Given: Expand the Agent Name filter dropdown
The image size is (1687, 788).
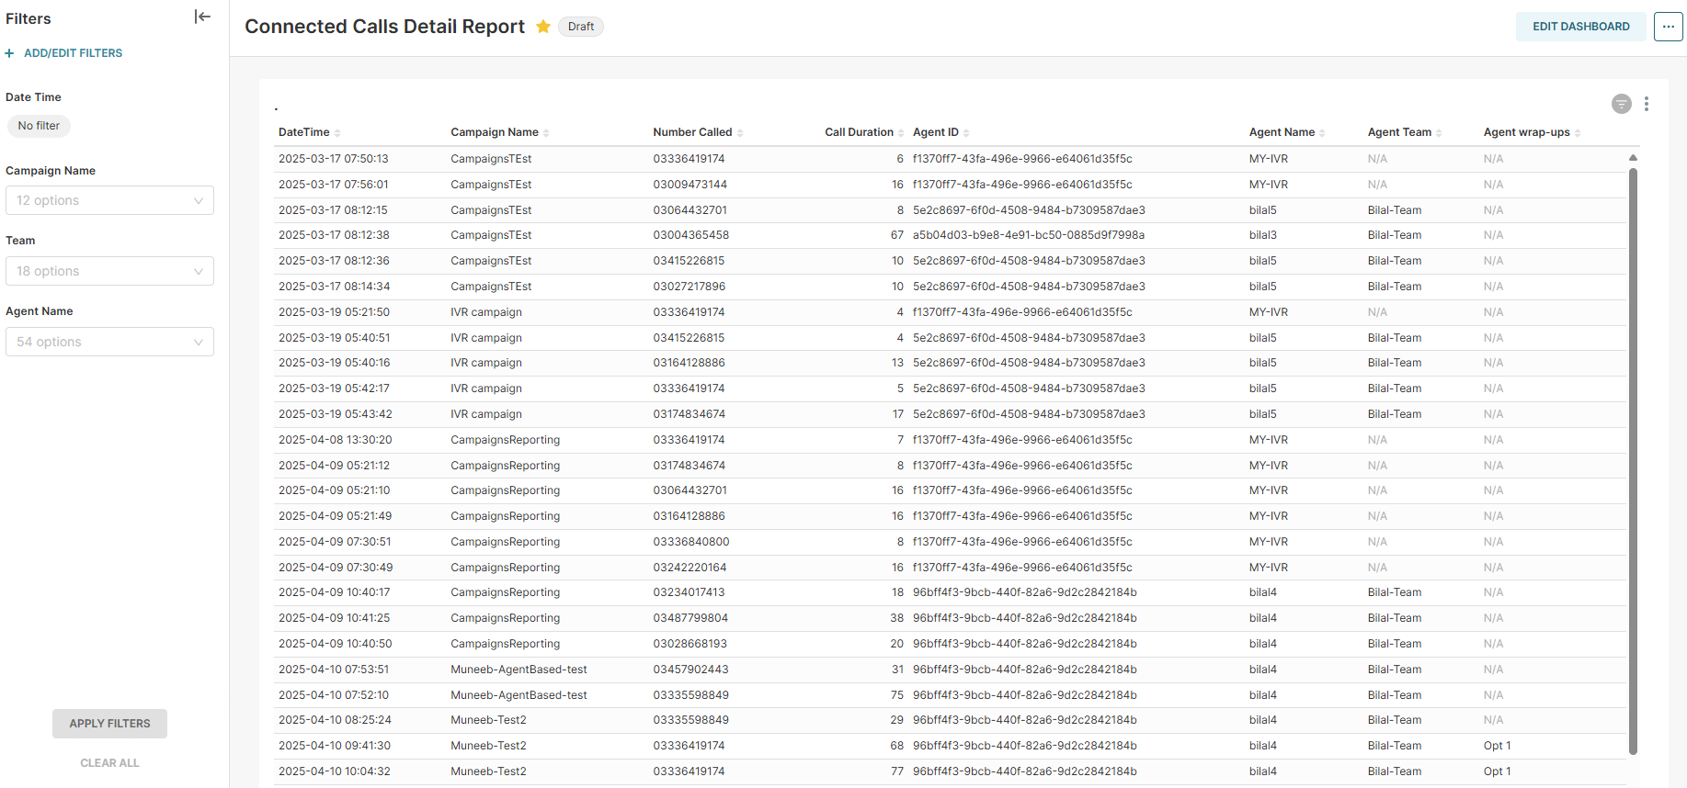Looking at the screenshot, I should tap(109, 342).
